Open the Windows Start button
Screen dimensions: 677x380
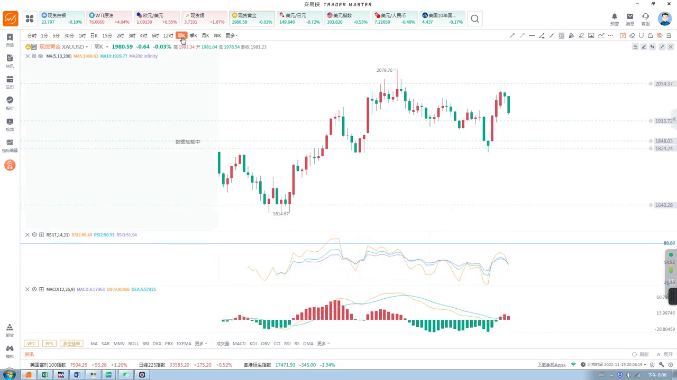click(9, 375)
